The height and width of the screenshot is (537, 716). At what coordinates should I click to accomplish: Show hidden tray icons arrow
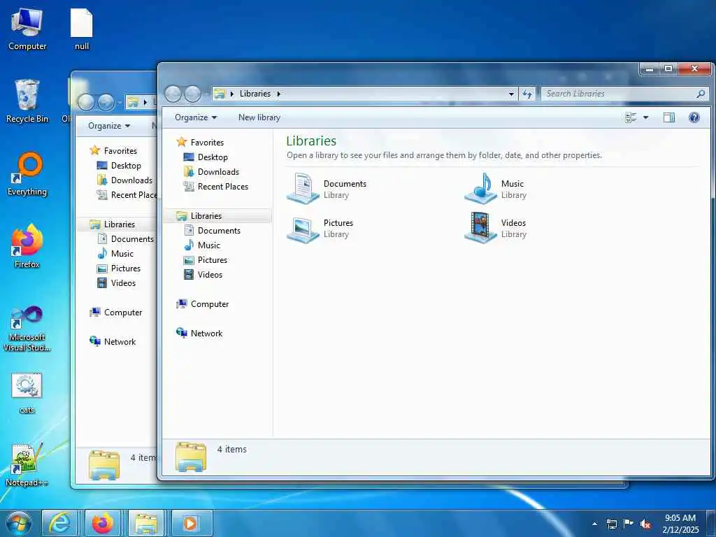594,524
